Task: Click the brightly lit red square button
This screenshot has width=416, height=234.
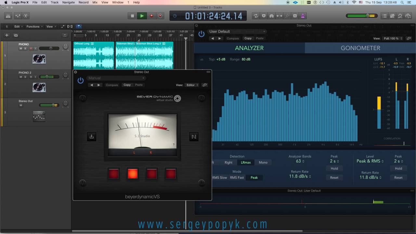Action: pos(133,174)
